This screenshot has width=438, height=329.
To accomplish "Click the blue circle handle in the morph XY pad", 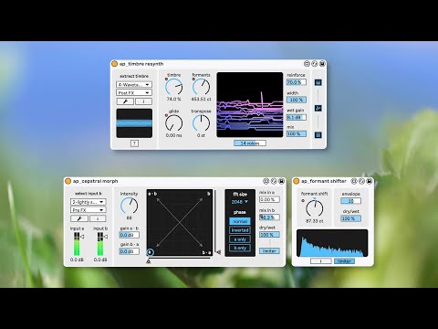I will click(x=150, y=252).
